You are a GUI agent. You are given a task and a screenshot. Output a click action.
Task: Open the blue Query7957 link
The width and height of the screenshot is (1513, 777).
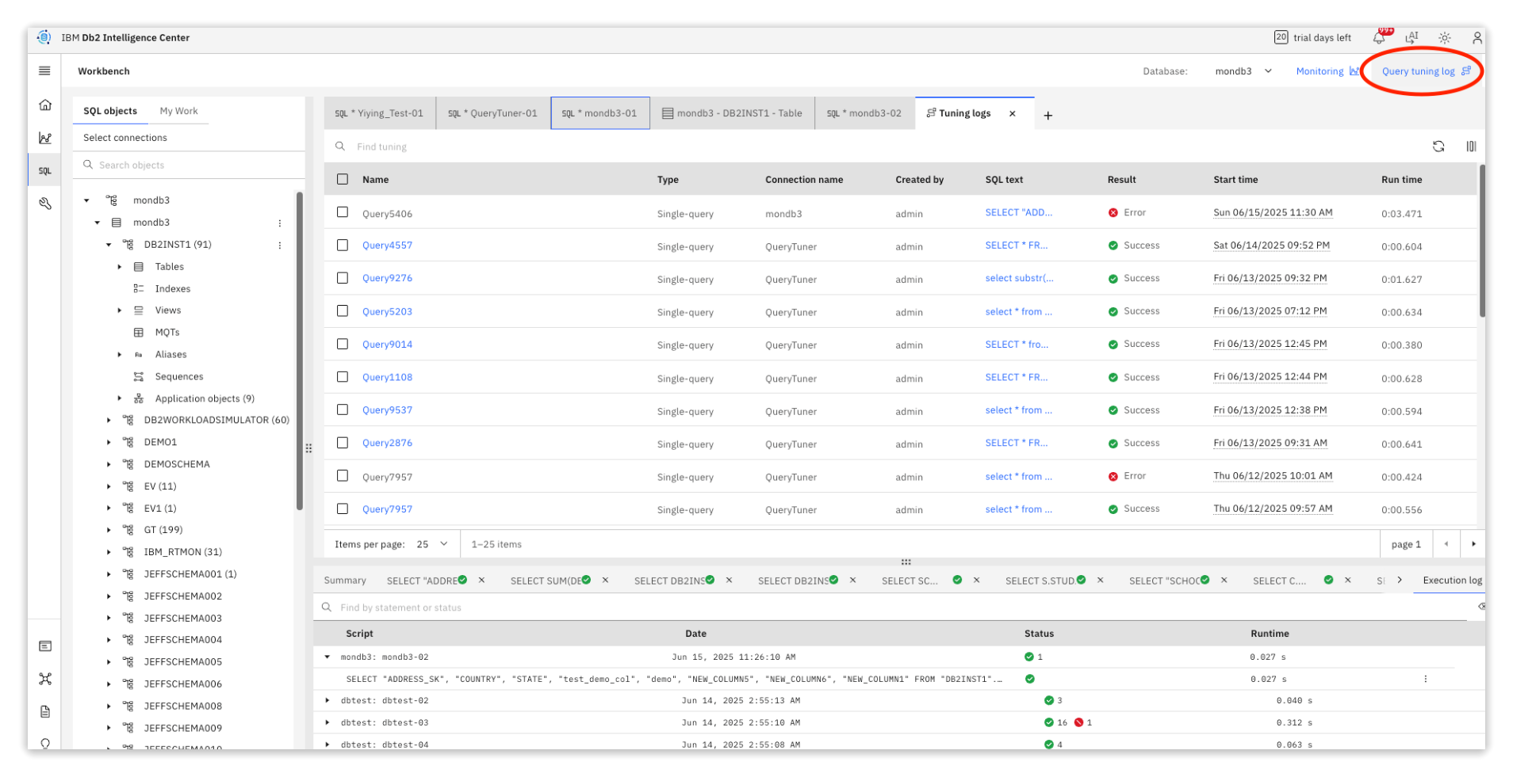387,509
